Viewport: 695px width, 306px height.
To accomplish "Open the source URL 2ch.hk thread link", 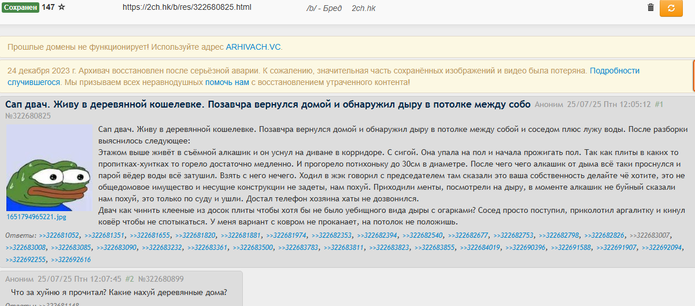I will 187,8.
